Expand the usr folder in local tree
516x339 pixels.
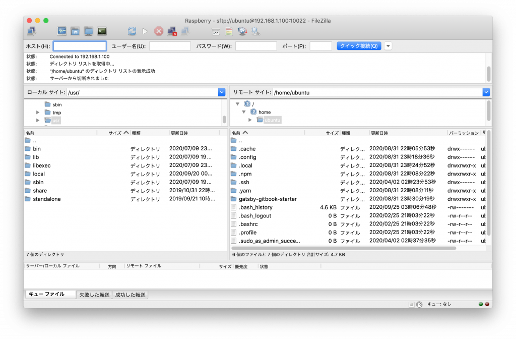[x=38, y=120]
